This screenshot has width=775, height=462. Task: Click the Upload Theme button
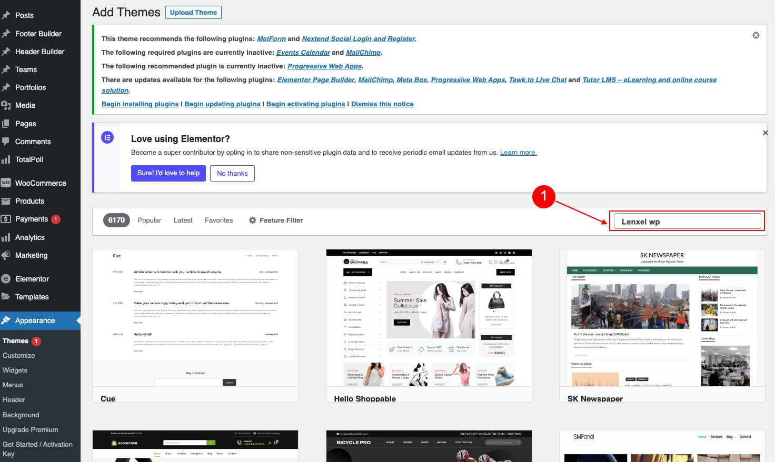click(x=193, y=12)
